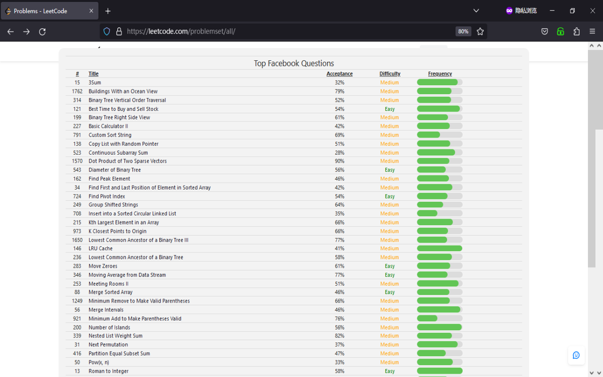
Task: Open Copy List with Random Pointer
Action: (123, 144)
